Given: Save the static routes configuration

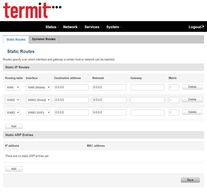Looking at the screenshot, I should point(190,180).
